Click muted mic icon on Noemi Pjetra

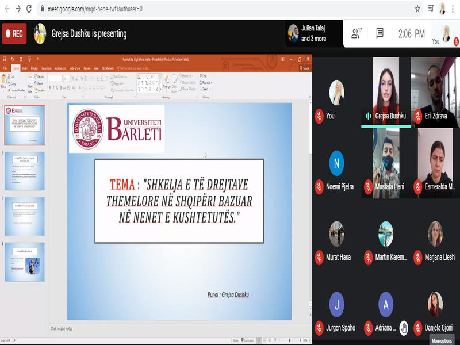pos(319,187)
